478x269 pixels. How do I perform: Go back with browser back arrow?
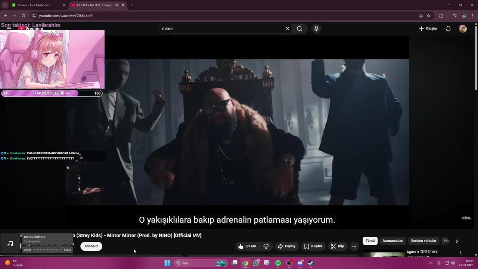pyautogui.click(x=5, y=16)
